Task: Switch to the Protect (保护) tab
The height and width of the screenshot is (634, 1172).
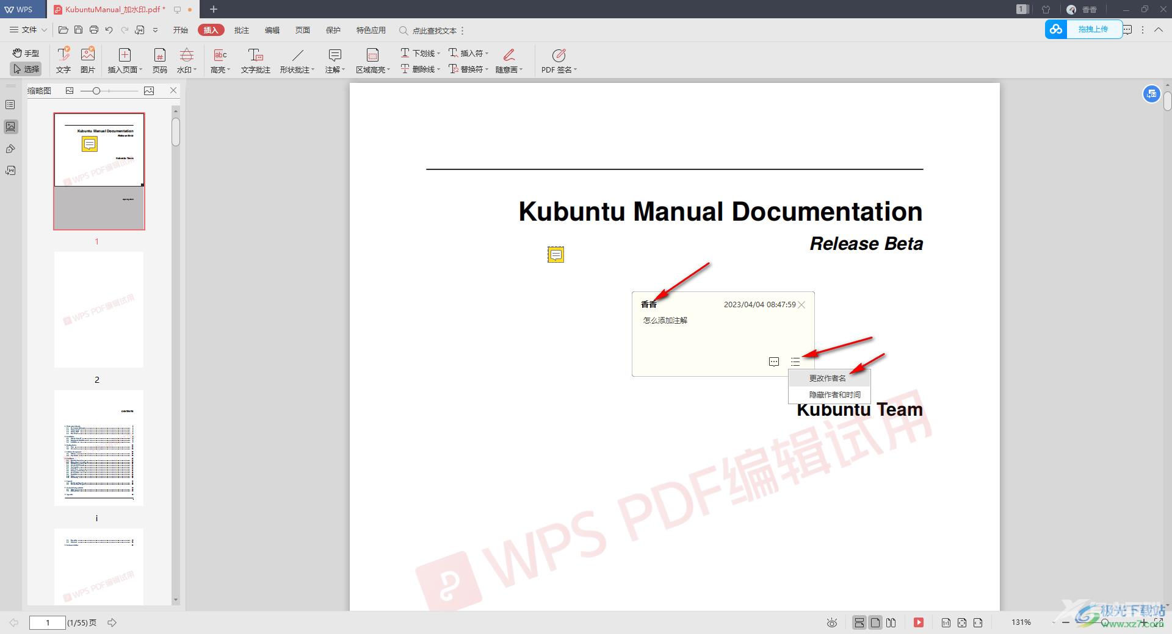Action: coord(333,30)
